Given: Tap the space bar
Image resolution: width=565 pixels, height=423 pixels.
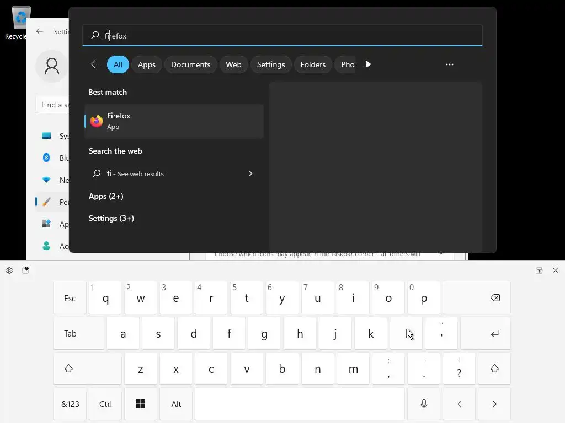Looking at the screenshot, I should point(300,404).
